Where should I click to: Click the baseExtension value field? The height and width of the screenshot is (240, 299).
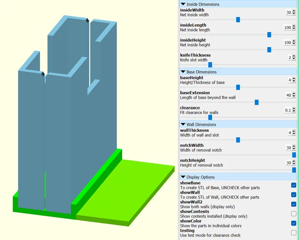(x=289, y=95)
